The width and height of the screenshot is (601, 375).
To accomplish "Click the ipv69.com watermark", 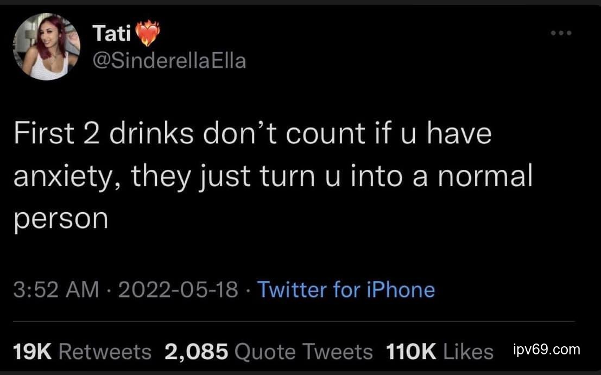I will [x=546, y=349].
